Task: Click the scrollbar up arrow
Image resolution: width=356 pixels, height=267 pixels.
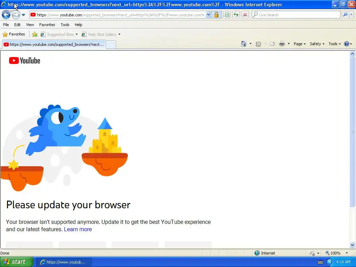Action: (353, 54)
